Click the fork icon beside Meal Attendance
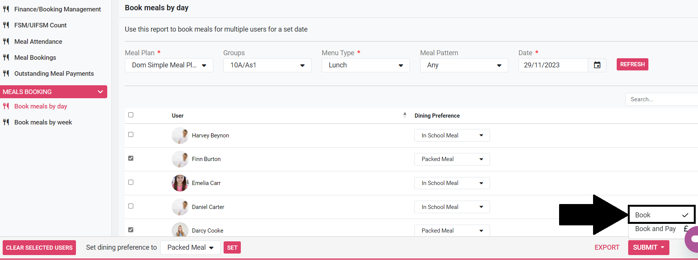Screen dimensions: 698x260 [x=6, y=41]
